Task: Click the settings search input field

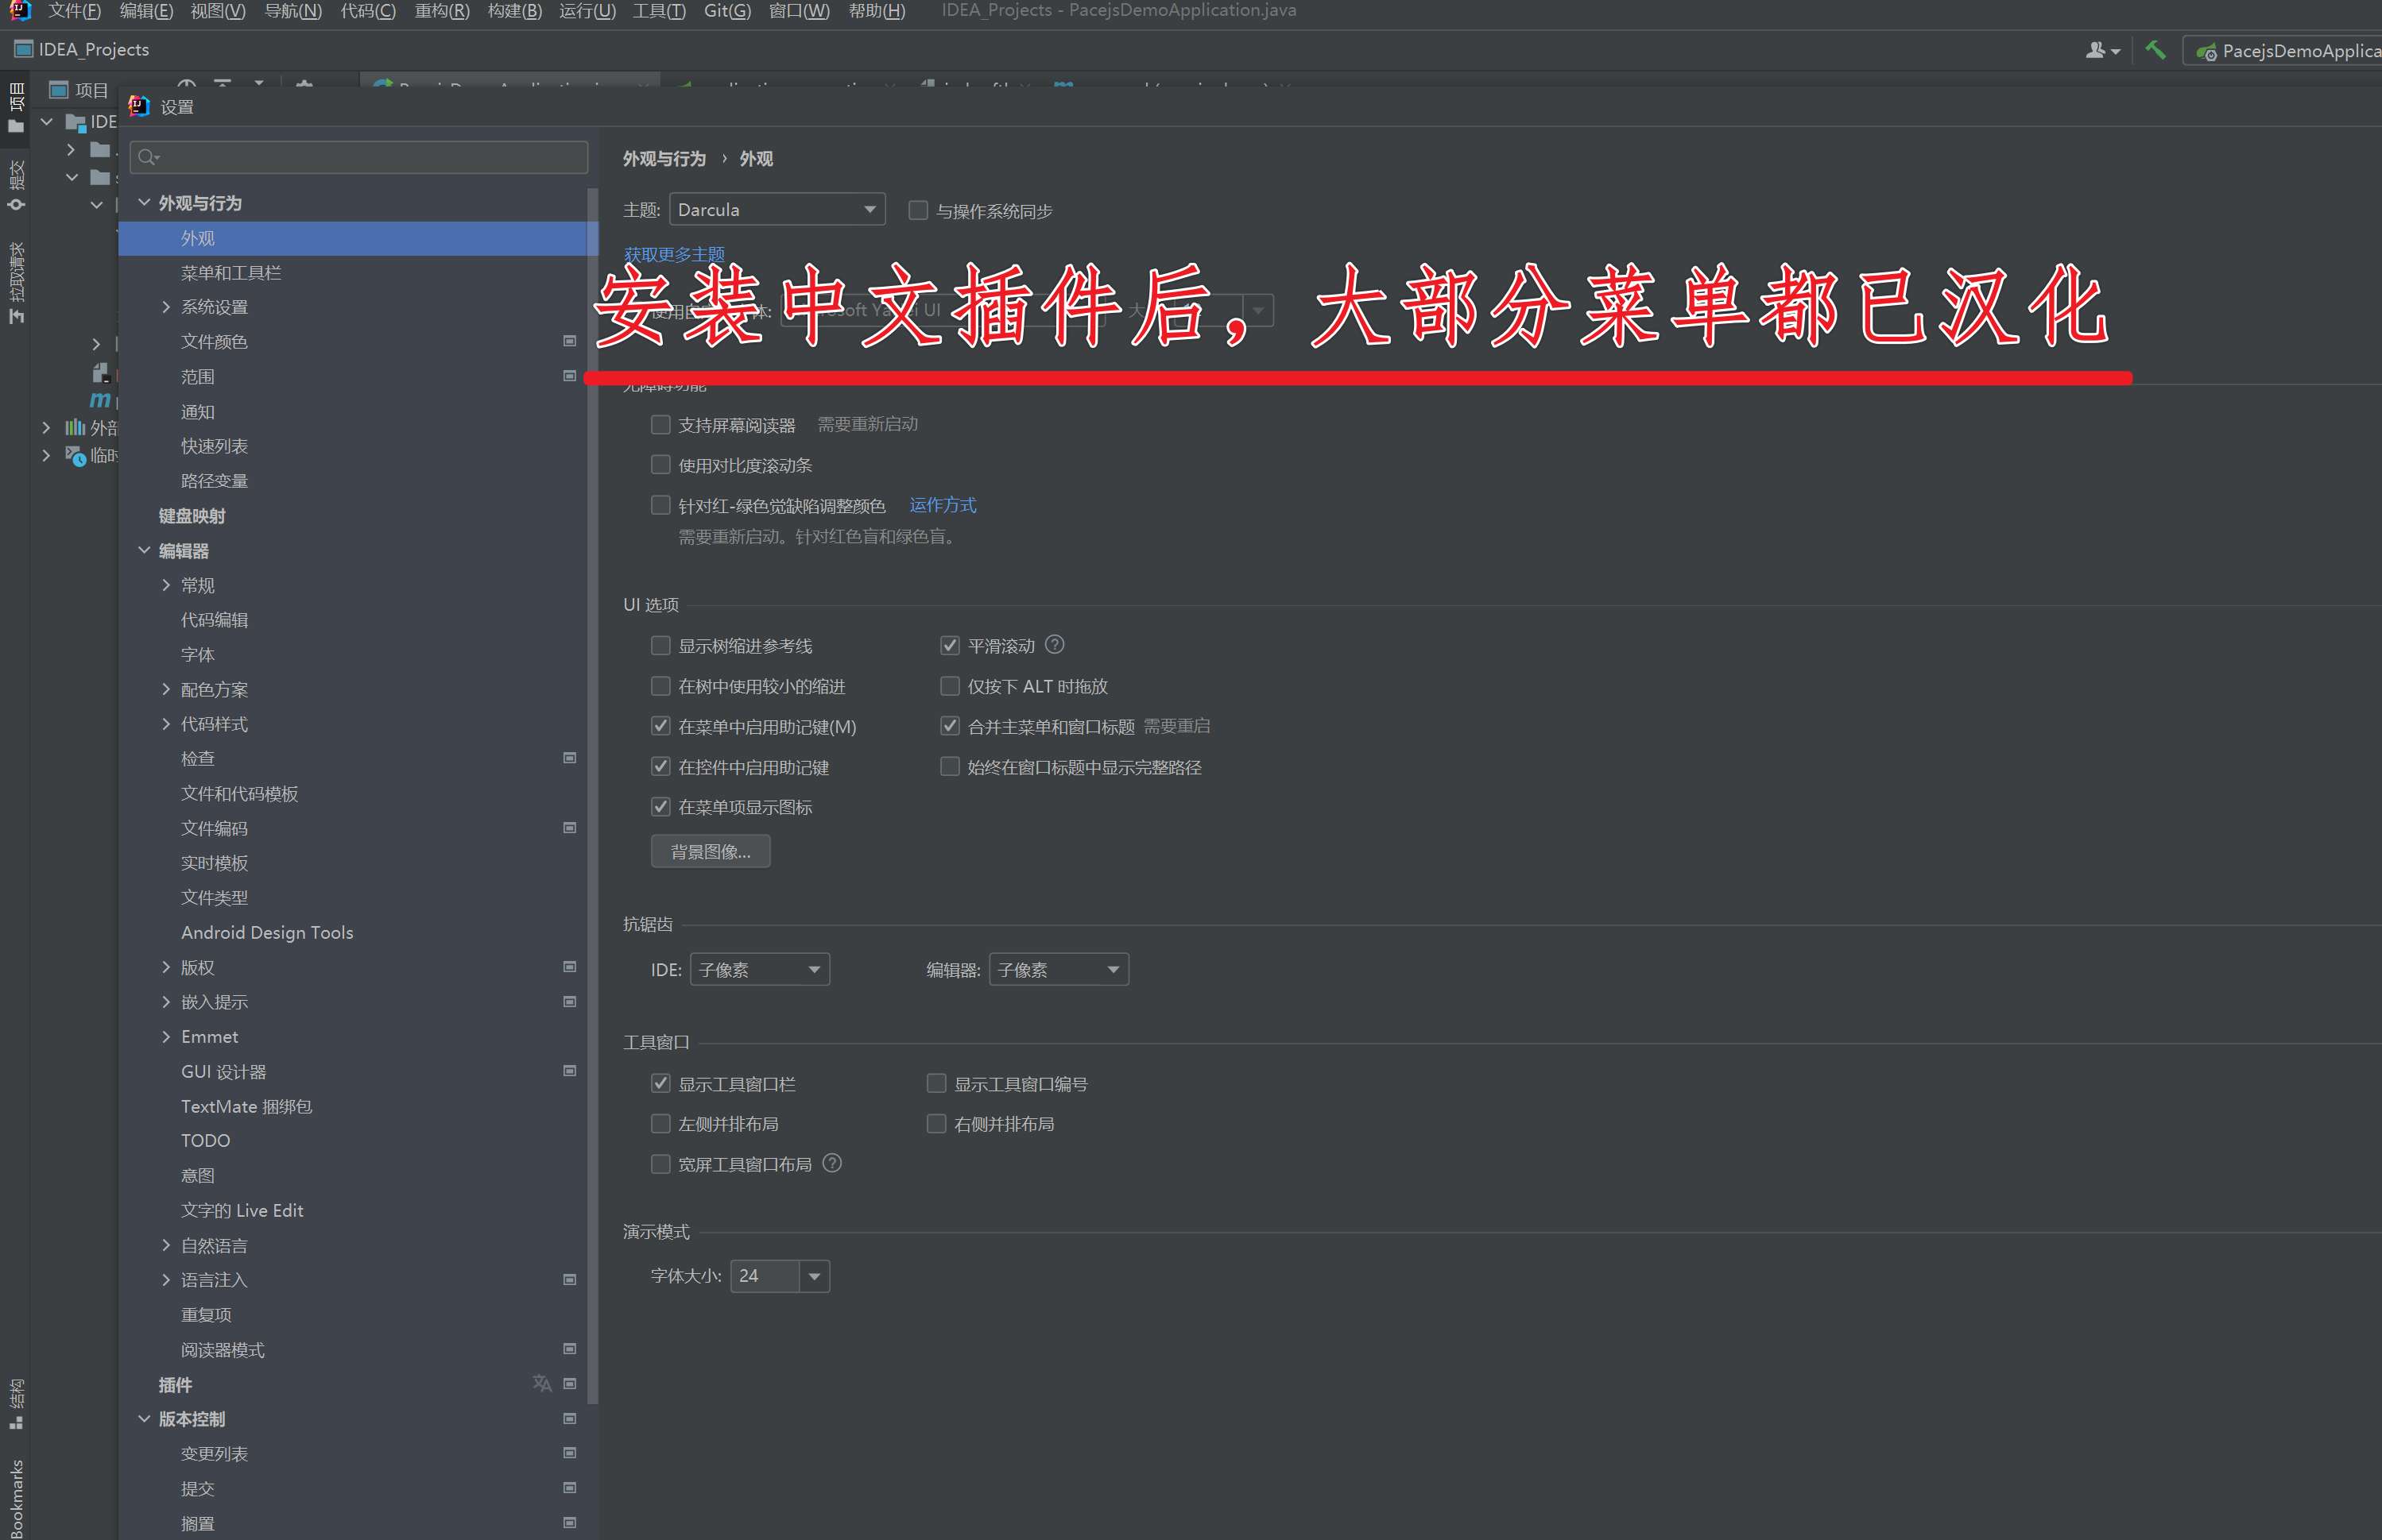Action: (360, 157)
